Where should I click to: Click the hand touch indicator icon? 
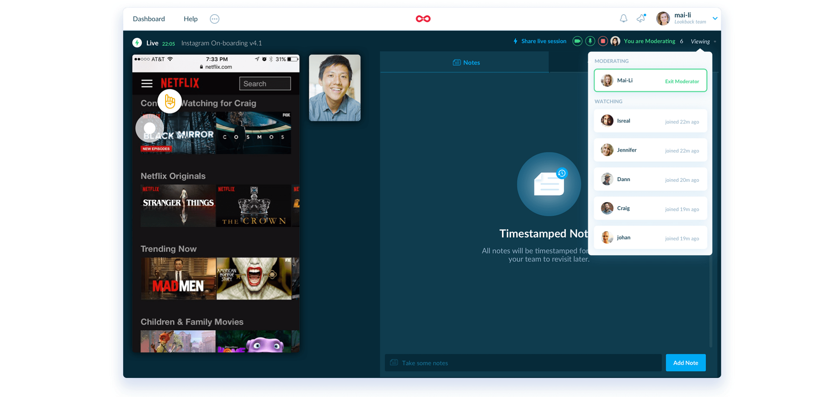(169, 102)
